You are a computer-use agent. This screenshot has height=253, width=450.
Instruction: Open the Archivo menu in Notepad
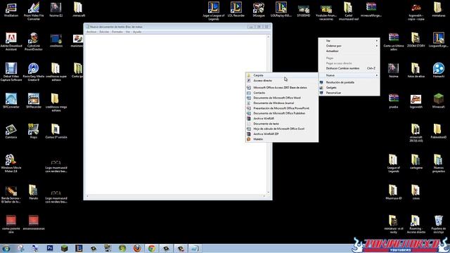pyautogui.click(x=91, y=32)
